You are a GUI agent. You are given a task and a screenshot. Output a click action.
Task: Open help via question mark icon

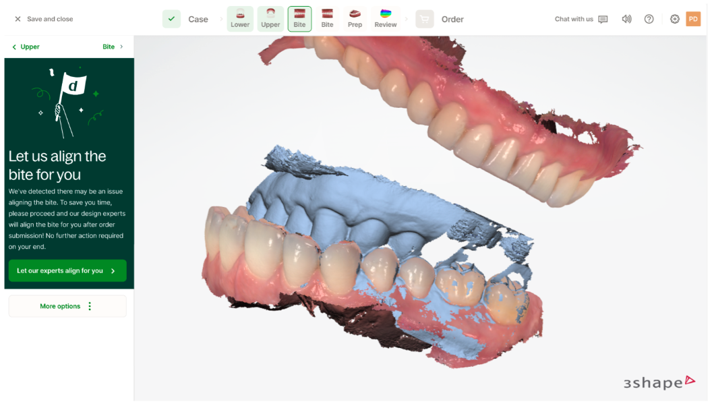[x=649, y=19]
